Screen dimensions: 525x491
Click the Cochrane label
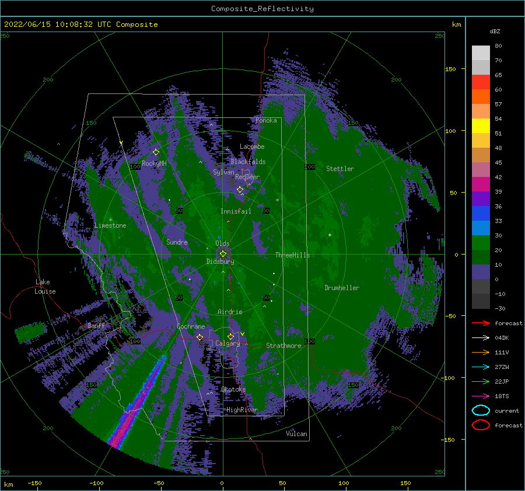(191, 326)
